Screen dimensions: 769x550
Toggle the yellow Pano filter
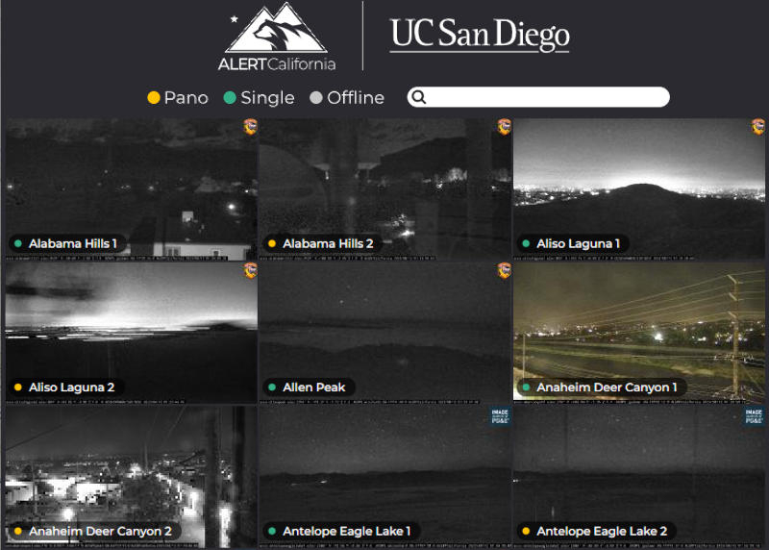click(178, 98)
